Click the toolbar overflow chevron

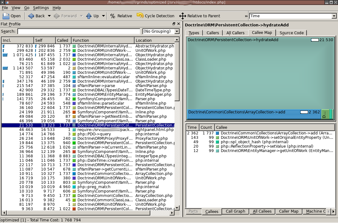(x=246, y=16)
